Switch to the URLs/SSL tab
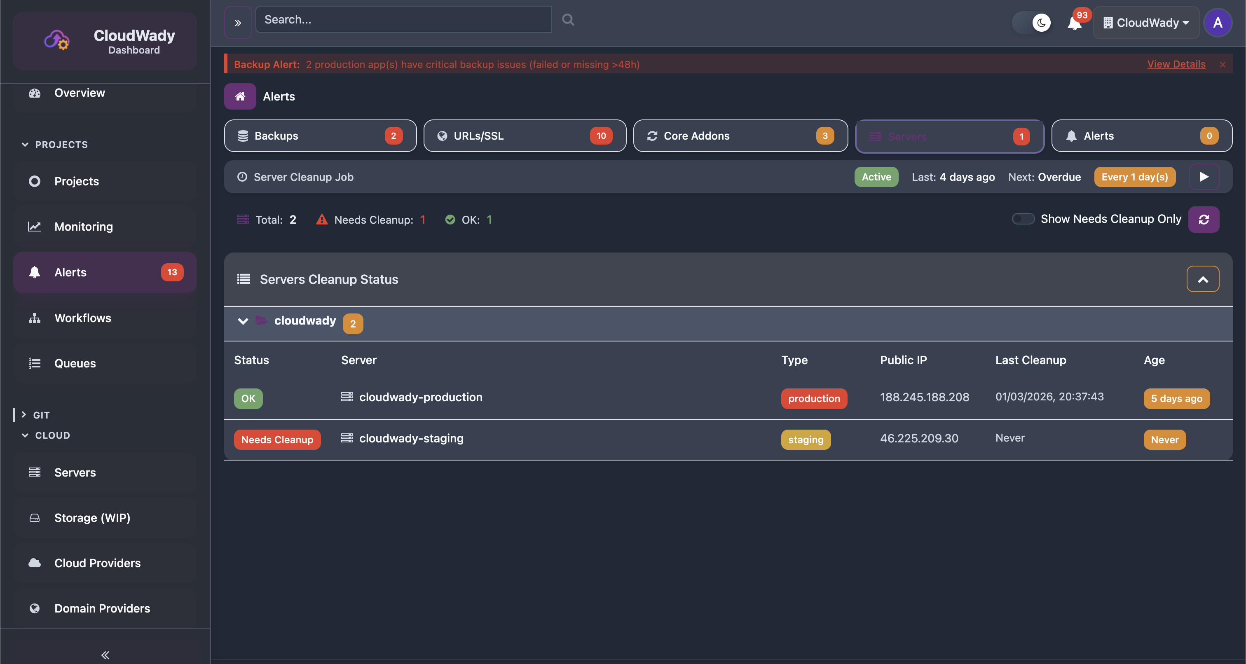This screenshot has height=664, width=1246. coord(525,136)
